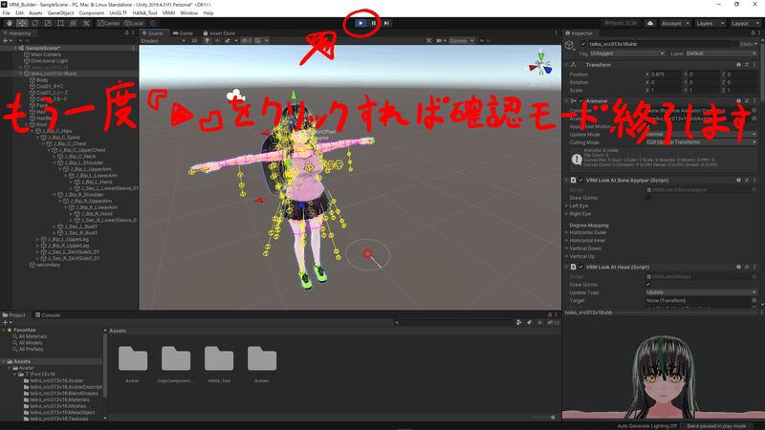
Task: Toggle VRM Look At Bone Applyer enabled checkbox
Action: click(x=581, y=181)
